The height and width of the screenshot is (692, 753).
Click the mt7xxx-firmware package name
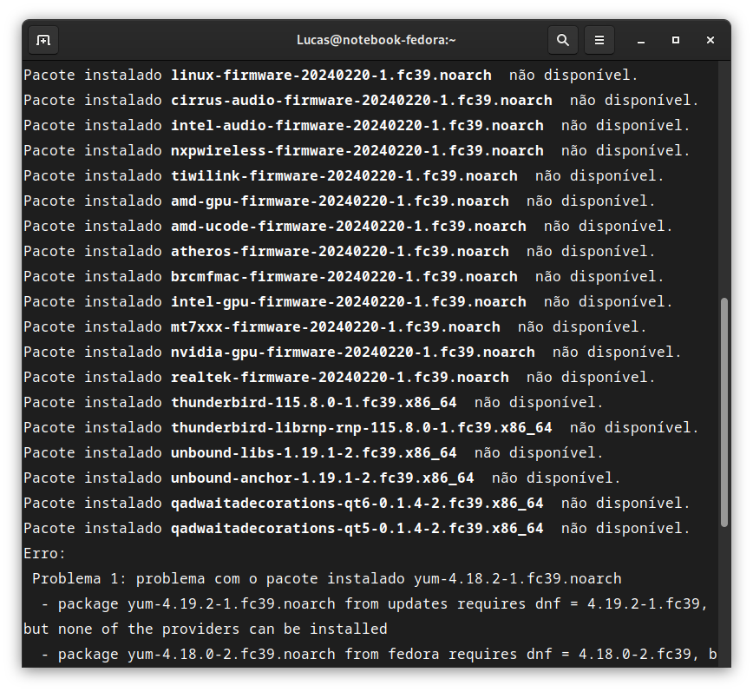(x=335, y=327)
